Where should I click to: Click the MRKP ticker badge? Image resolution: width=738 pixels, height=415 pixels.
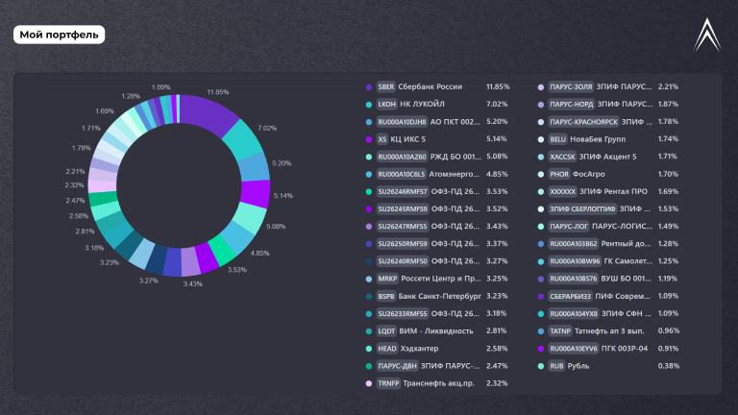(387, 279)
